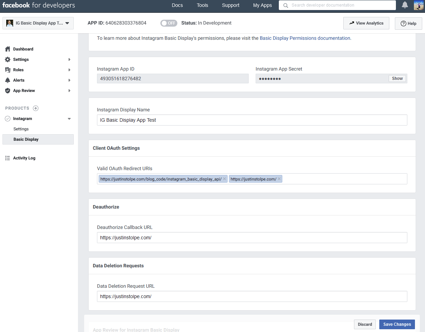
Task: Click the notifications bell icon
Action: point(405,5)
